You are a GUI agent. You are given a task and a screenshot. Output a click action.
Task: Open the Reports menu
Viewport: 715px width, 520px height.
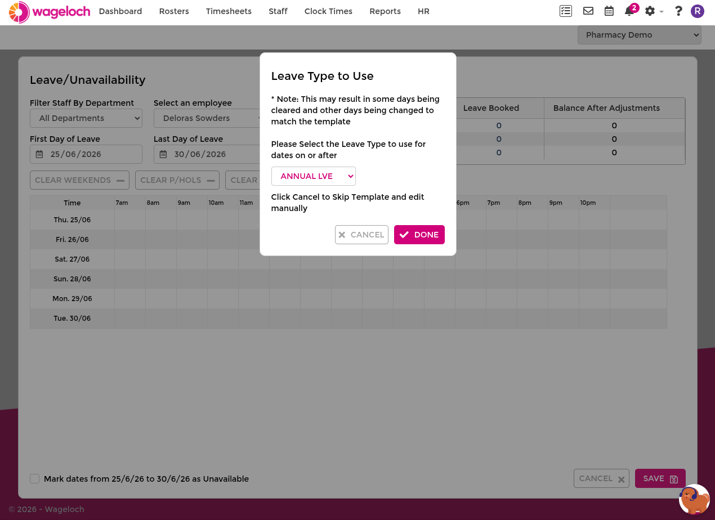click(385, 11)
